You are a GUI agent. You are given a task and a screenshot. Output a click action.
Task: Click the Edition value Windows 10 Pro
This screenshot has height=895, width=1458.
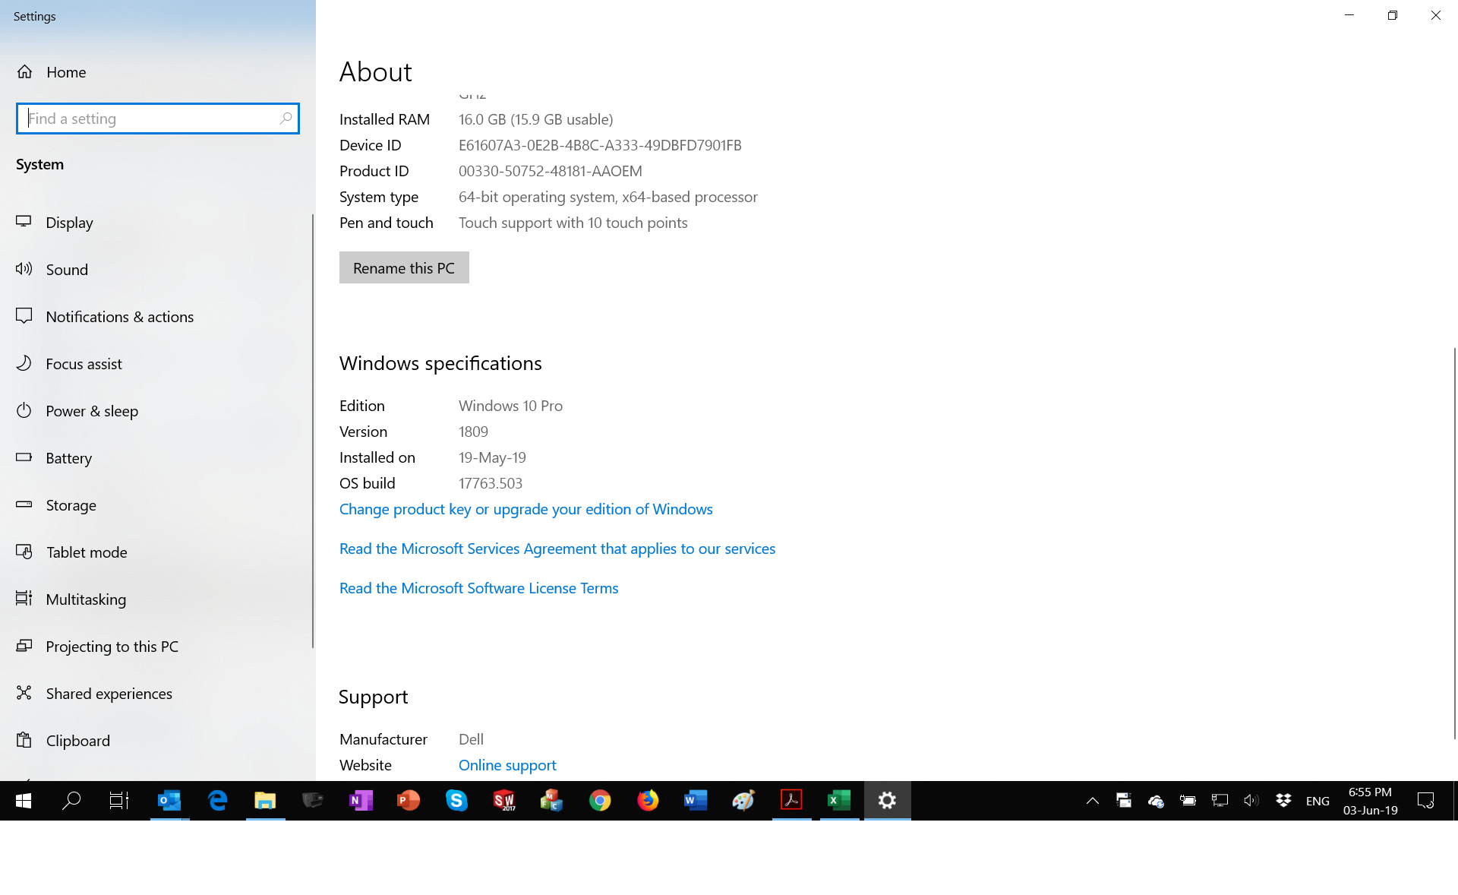(x=510, y=406)
